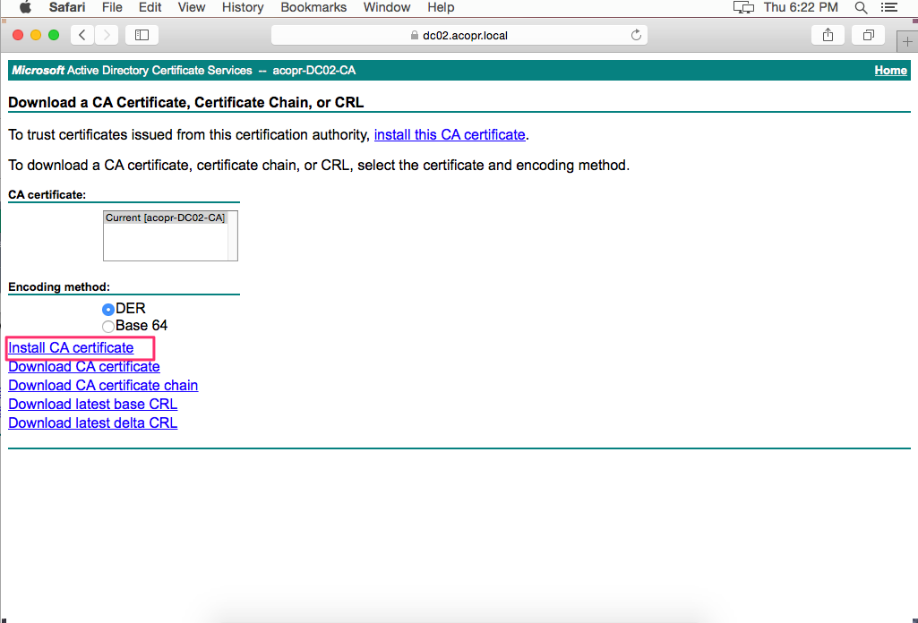918x623 pixels.
Task: Click the forward navigation arrow
Action: [x=107, y=35]
